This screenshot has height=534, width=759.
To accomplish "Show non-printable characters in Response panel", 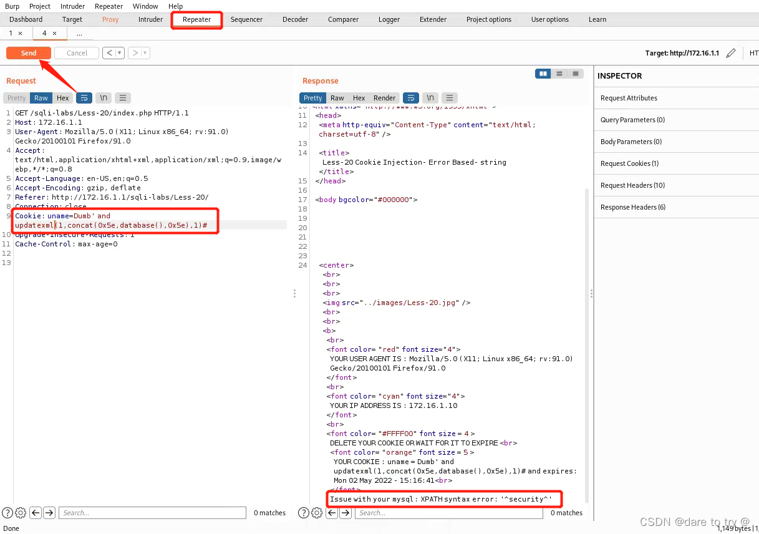I will (430, 98).
